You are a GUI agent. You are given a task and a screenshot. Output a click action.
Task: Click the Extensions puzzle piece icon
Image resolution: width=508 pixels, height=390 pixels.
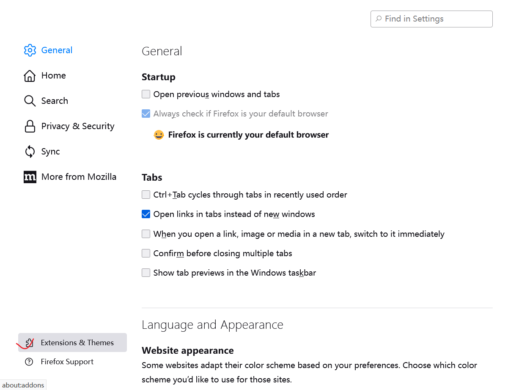pyautogui.click(x=29, y=343)
